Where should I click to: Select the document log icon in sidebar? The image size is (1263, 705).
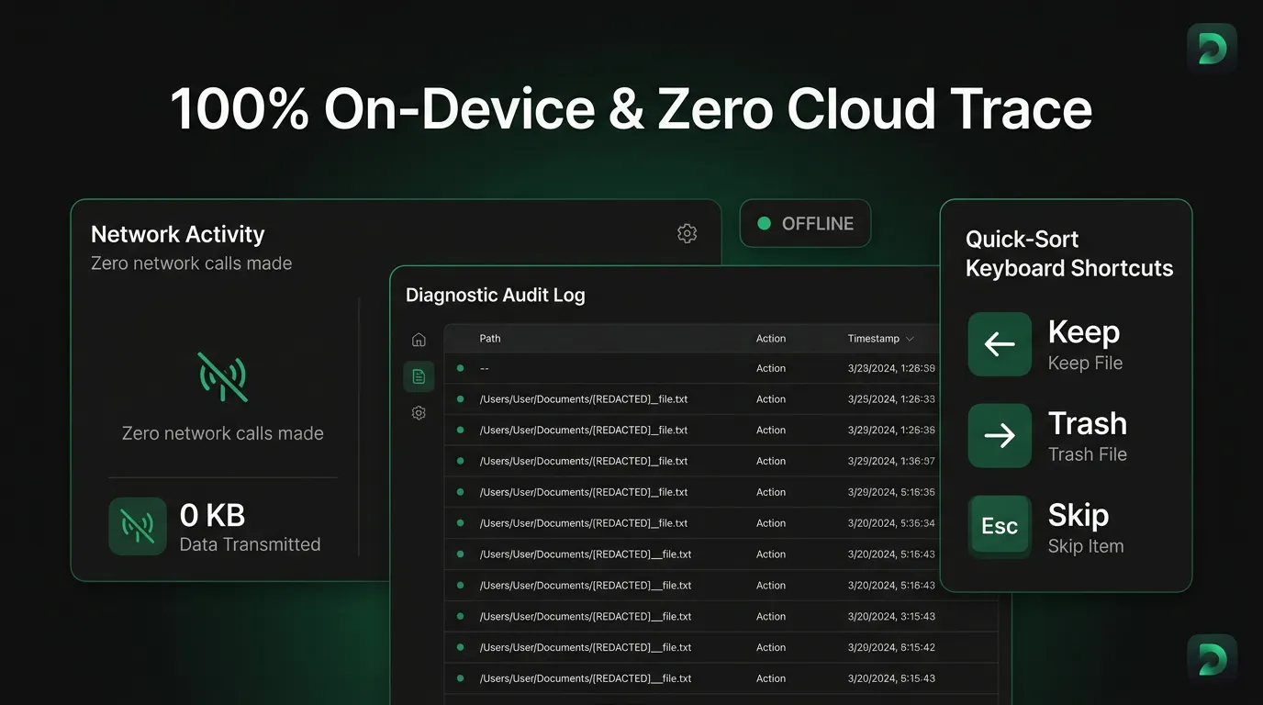click(x=419, y=376)
